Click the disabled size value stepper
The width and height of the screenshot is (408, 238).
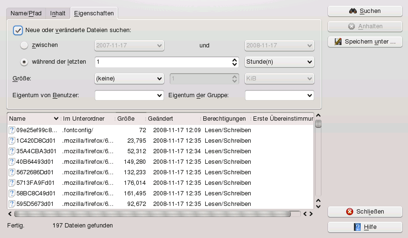(234, 79)
